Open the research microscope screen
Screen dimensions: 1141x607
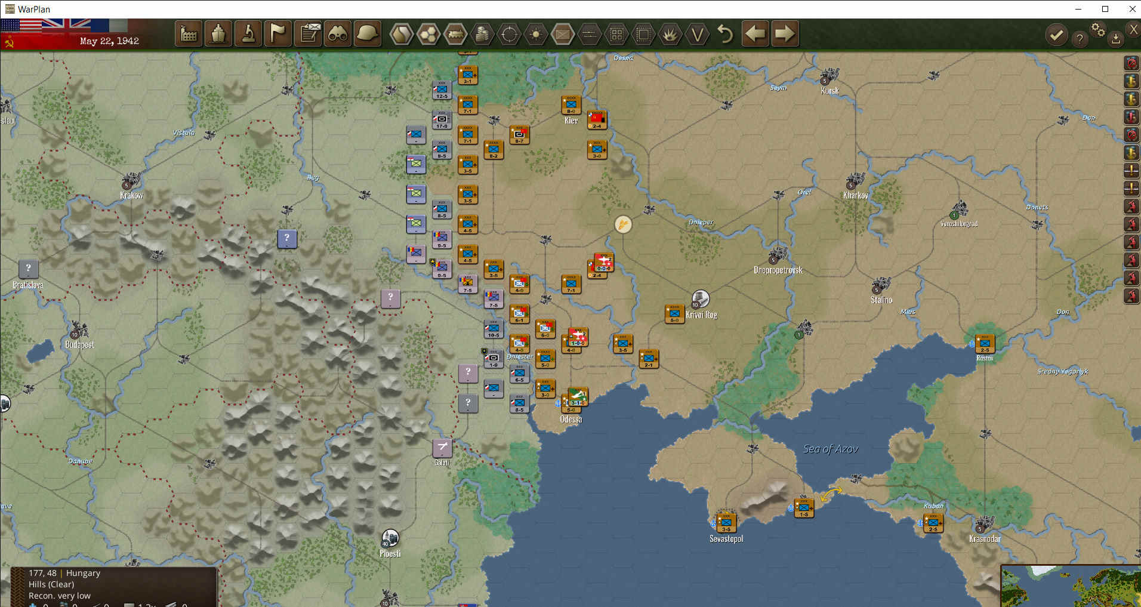point(248,34)
